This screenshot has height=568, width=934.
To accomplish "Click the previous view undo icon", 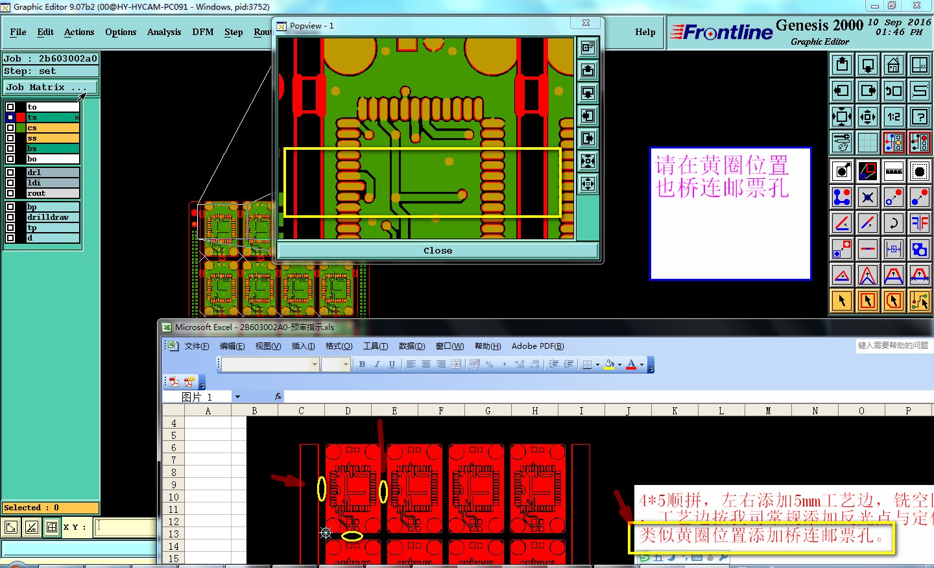I will tap(893, 91).
